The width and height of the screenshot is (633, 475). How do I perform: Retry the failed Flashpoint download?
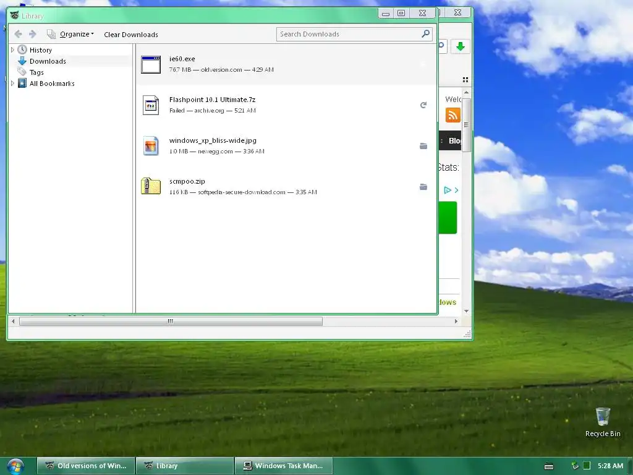click(423, 105)
